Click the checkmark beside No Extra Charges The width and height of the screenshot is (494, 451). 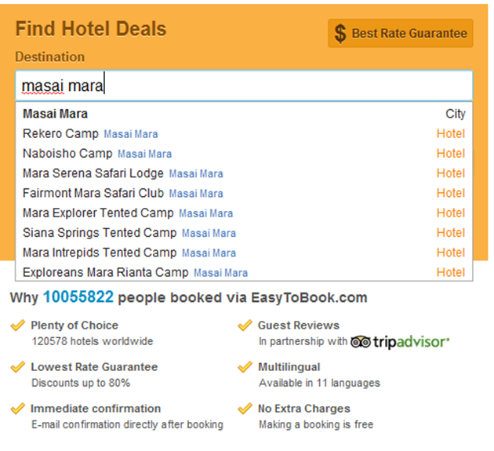pyautogui.click(x=245, y=409)
